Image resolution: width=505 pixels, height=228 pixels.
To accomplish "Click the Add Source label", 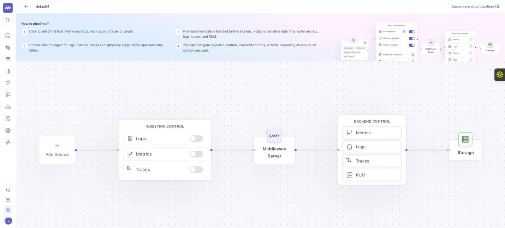I will (x=57, y=154).
